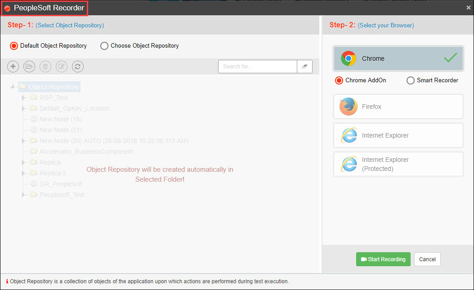
Task: Close the PeopleSoft Recorder dialog
Action: pos(468,8)
